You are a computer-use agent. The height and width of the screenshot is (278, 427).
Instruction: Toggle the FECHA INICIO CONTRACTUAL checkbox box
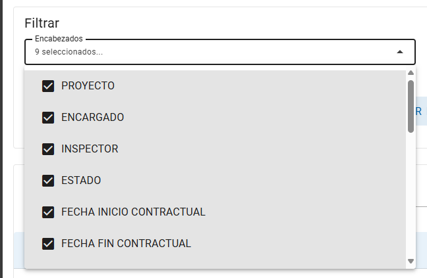click(x=48, y=212)
